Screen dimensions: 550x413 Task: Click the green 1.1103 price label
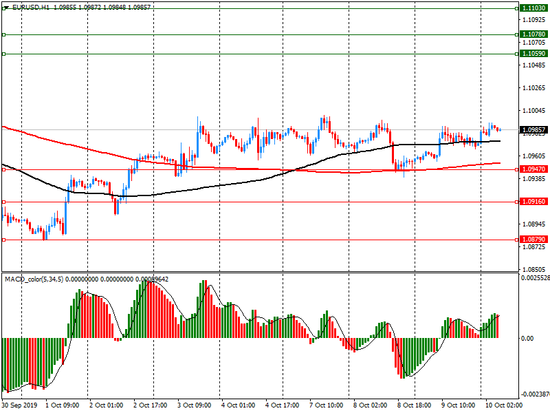pyautogui.click(x=533, y=8)
